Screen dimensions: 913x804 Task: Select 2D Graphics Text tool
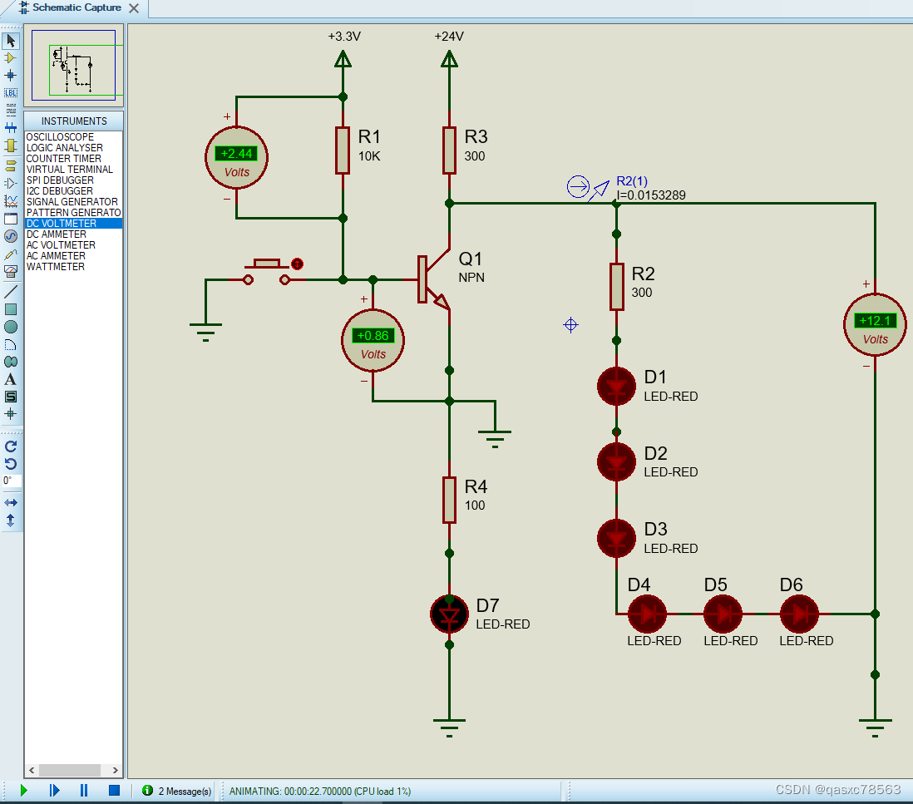tap(11, 379)
